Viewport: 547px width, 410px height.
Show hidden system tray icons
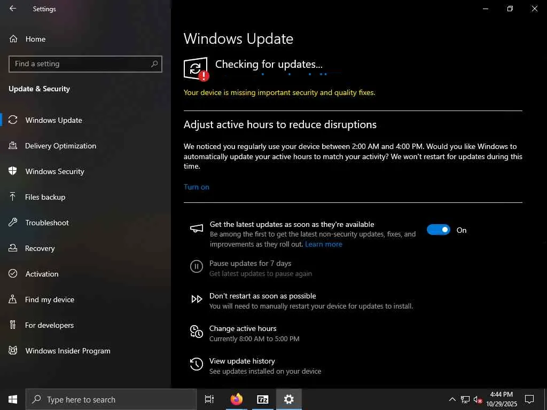point(452,399)
